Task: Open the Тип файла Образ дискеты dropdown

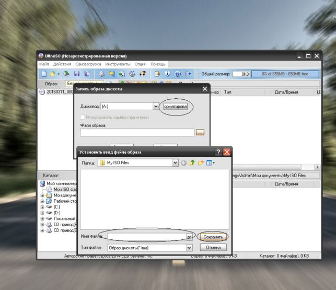Action: pyautogui.click(x=189, y=248)
